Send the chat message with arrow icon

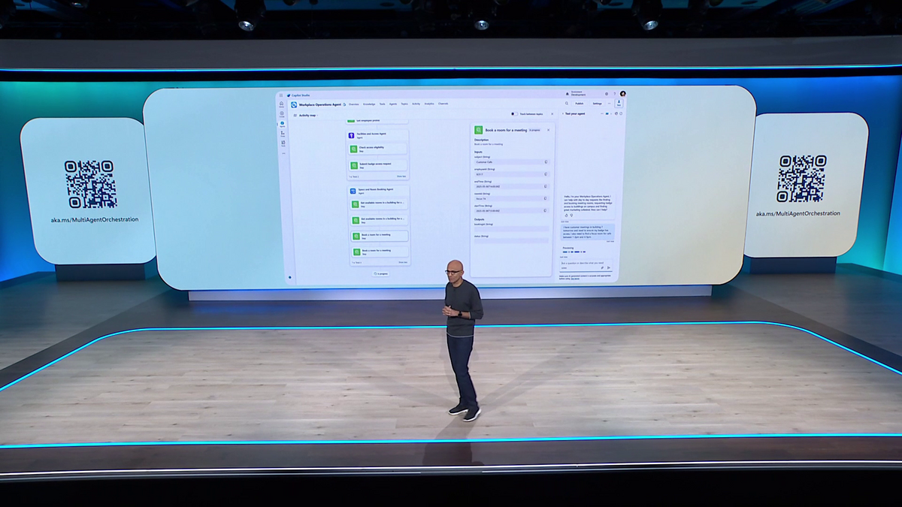pyautogui.click(x=609, y=267)
